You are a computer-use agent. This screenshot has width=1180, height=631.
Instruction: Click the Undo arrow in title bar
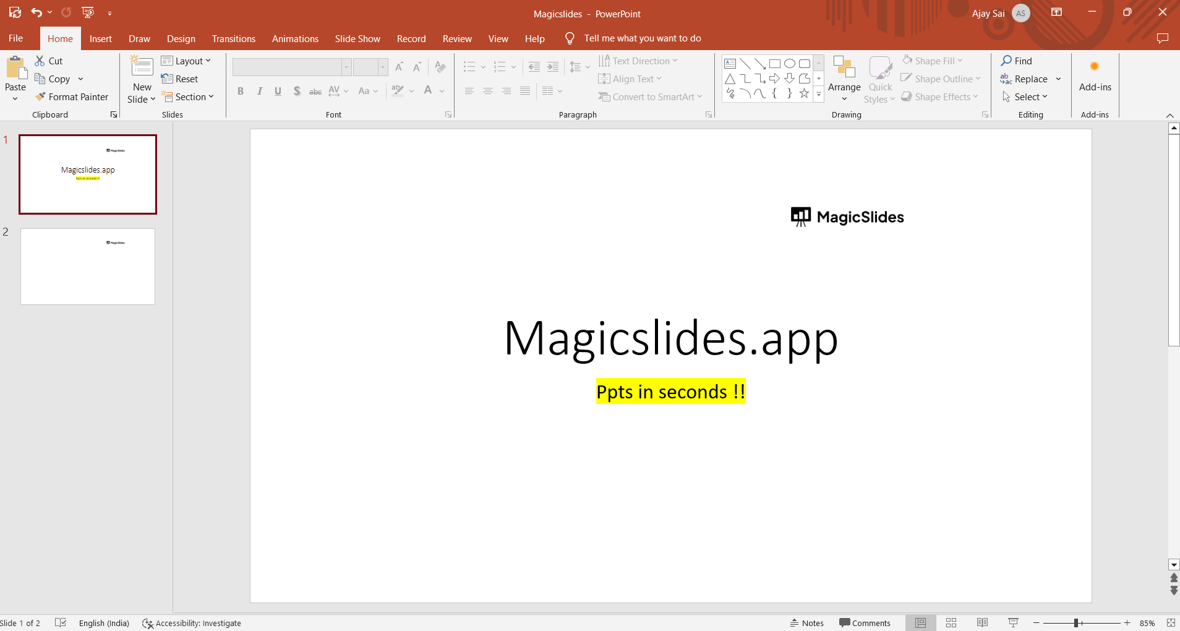[x=36, y=12]
